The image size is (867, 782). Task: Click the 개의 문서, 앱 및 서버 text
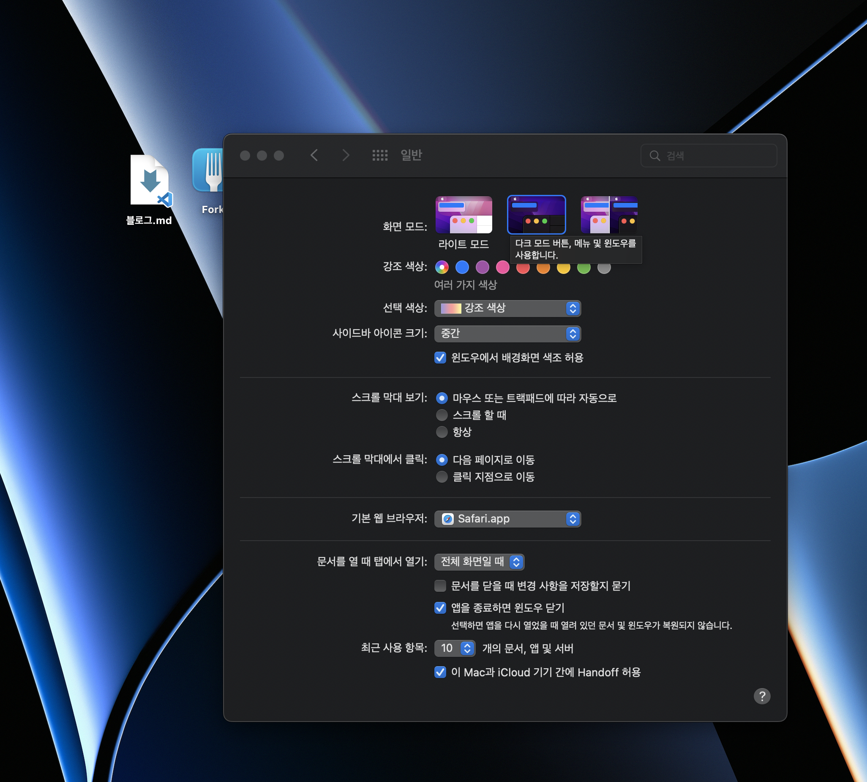[x=528, y=648]
